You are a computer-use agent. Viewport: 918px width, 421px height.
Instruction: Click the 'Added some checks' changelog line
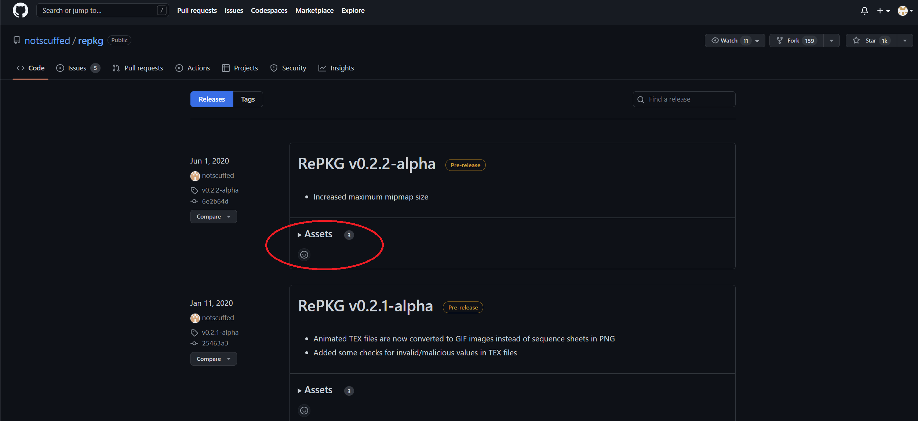click(415, 352)
